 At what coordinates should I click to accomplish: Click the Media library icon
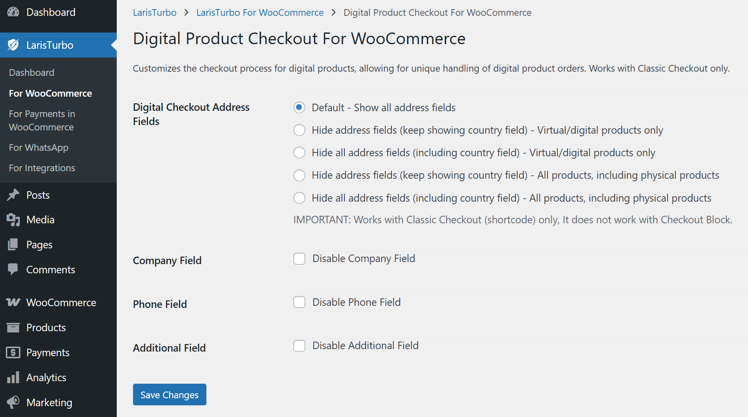coord(13,220)
